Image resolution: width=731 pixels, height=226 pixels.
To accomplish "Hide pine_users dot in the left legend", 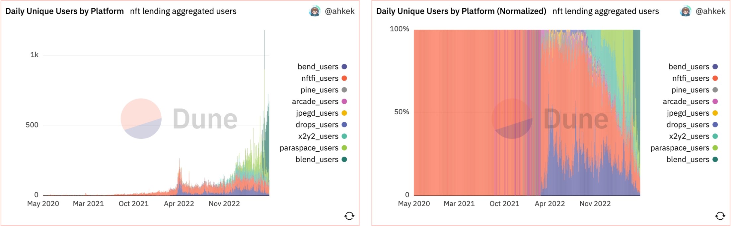I will coord(344,90).
